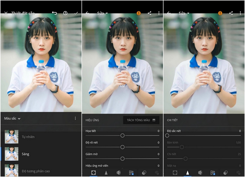The image size is (245, 177).
Task: Open the Sửa dropdown in the middle panel
Action: click(103, 13)
